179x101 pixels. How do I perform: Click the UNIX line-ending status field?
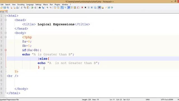[148, 100]
